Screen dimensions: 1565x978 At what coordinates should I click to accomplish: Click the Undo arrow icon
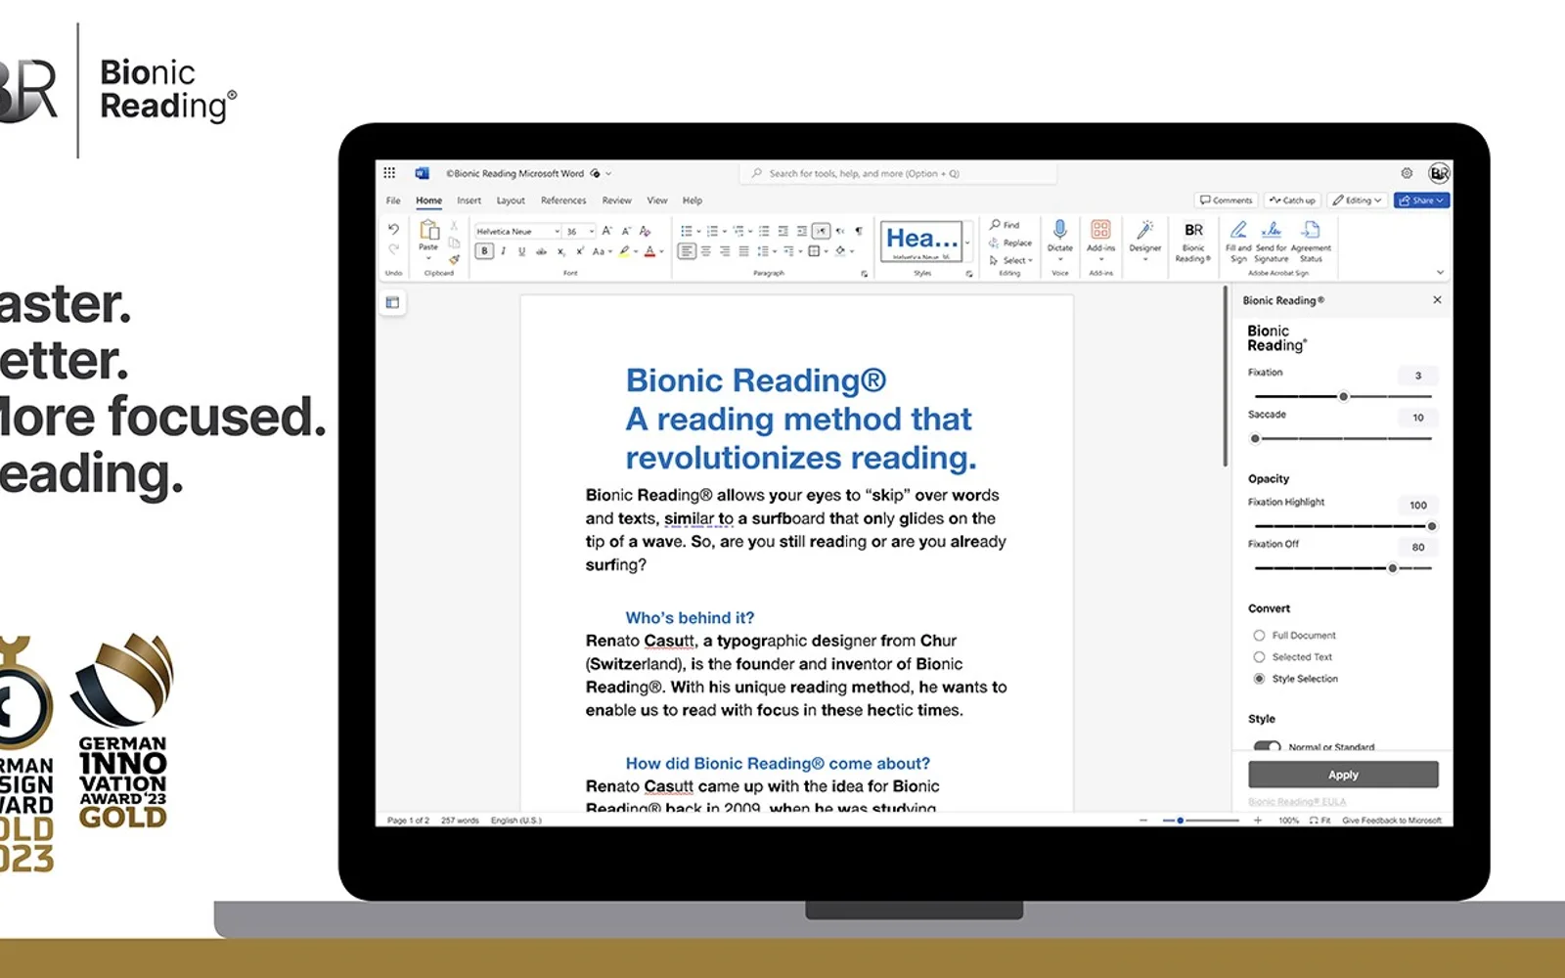[393, 229]
